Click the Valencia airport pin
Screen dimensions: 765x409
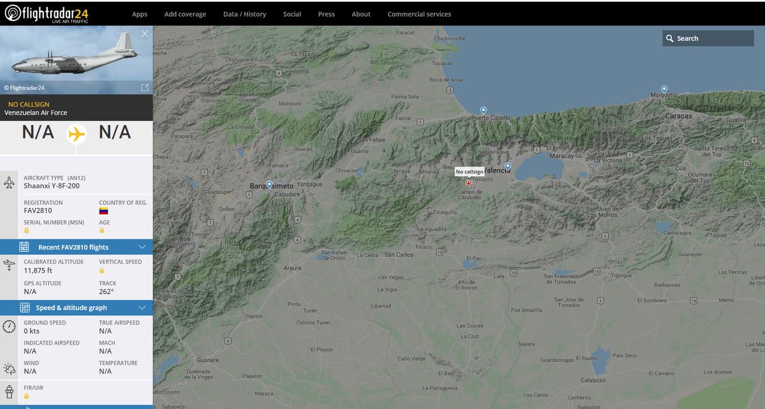click(x=507, y=166)
